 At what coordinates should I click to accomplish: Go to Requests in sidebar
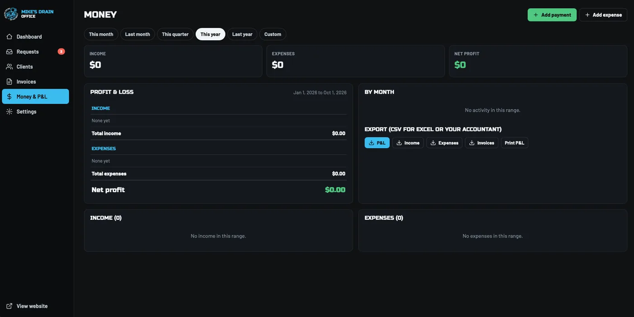35,52
